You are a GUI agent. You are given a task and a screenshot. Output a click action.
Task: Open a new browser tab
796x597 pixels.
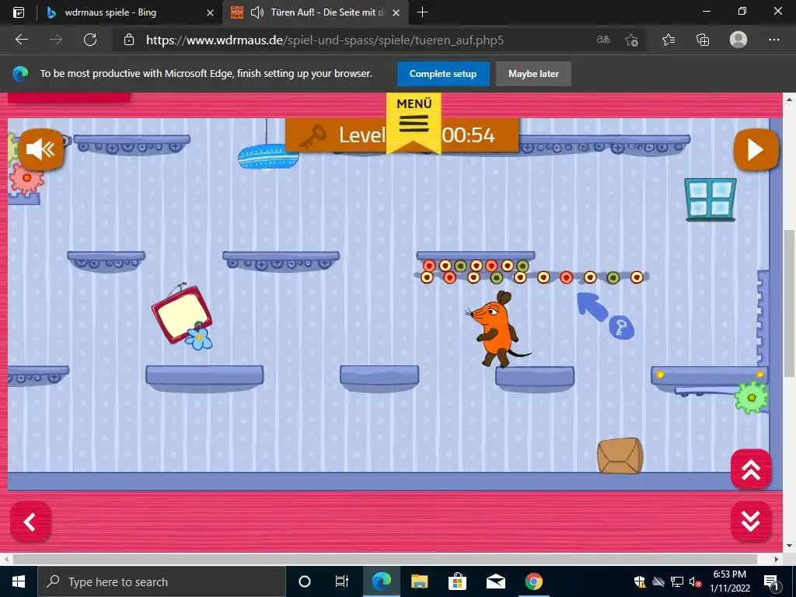(422, 12)
